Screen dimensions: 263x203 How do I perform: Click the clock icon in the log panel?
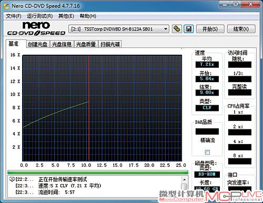coord(12,179)
